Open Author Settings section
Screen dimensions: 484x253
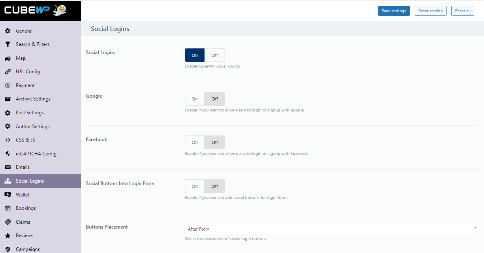(40, 126)
